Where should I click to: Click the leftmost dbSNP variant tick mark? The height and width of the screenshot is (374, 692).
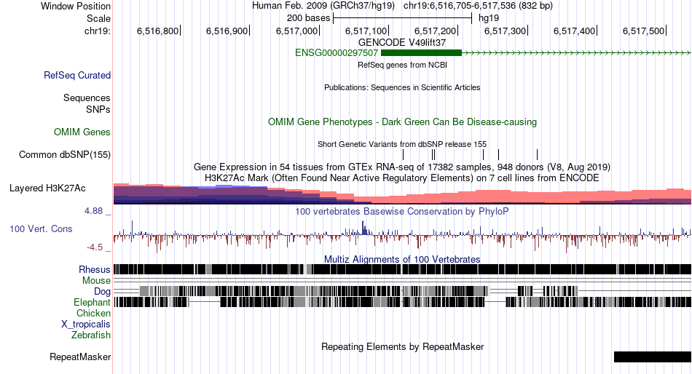[403, 154]
